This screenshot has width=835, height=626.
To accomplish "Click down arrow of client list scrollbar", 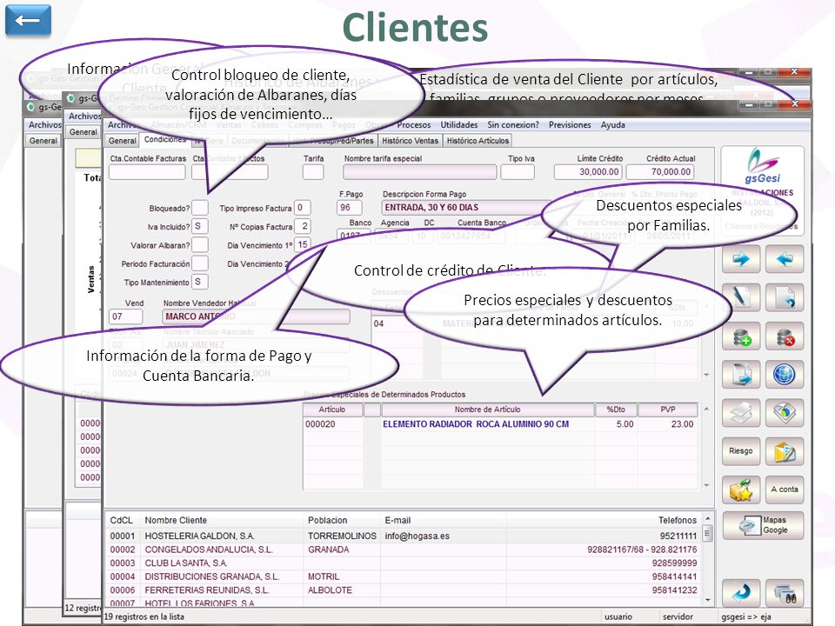I will point(708,601).
